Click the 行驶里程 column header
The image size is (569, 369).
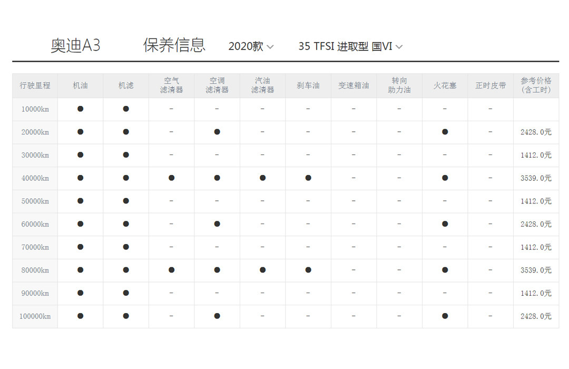coord(35,85)
